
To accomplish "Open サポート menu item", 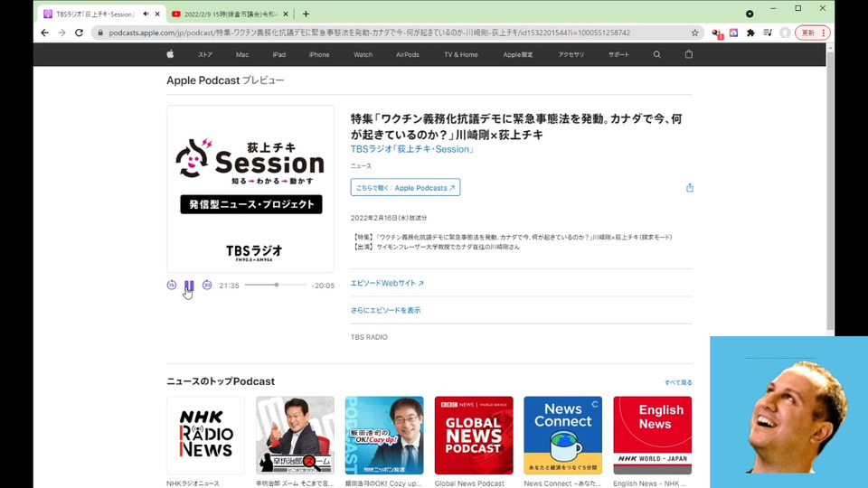I will point(618,55).
